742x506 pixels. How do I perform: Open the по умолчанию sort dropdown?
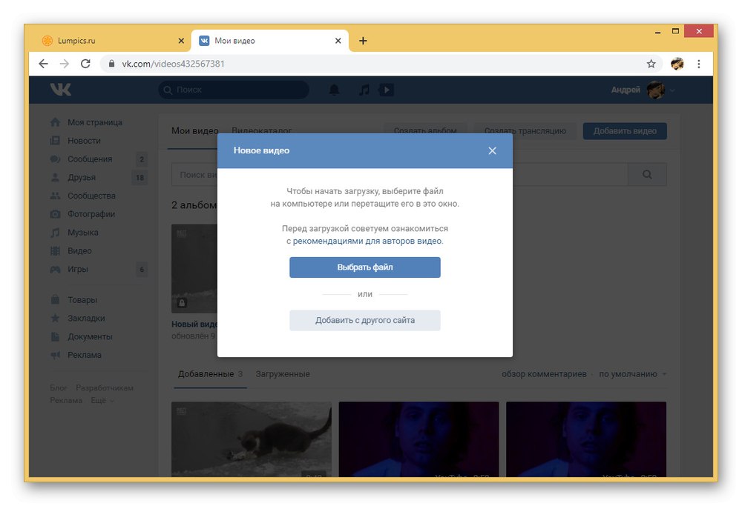632,374
